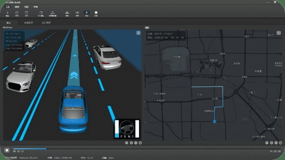This screenshot has width=285, height=160.
Task: Click the blue vehicle position marker on map
Action: 214,121
